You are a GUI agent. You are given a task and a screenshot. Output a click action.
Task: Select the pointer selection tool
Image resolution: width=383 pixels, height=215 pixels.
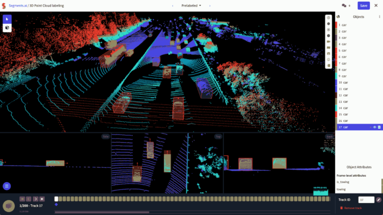pos(7,19)
